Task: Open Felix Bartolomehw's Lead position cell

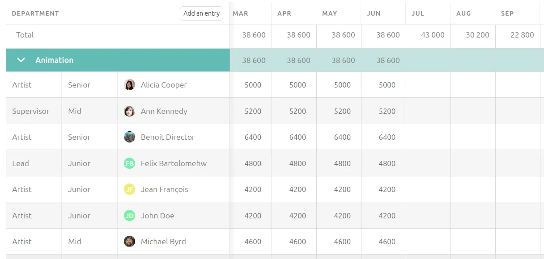Action: tap(34, 163)
